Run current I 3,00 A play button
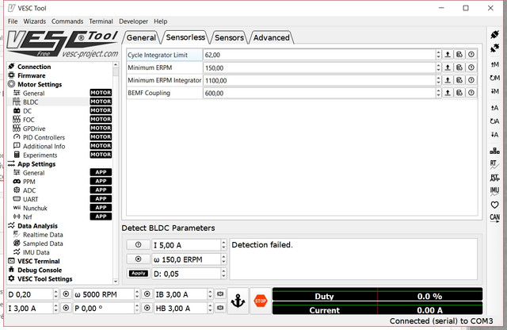This screenshot has width=507, height=330. tap(66, 308)
